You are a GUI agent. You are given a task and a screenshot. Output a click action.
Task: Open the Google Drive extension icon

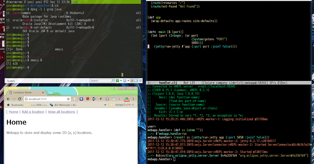tap(121, 99)
